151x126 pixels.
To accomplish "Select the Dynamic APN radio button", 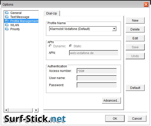I will click(x=50, y=46).
